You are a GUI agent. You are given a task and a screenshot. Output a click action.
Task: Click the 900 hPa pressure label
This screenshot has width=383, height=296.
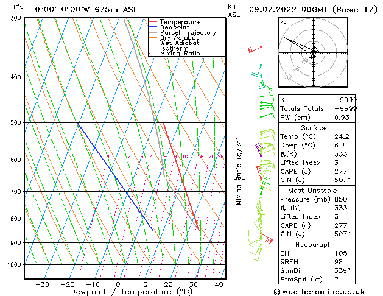17,243
